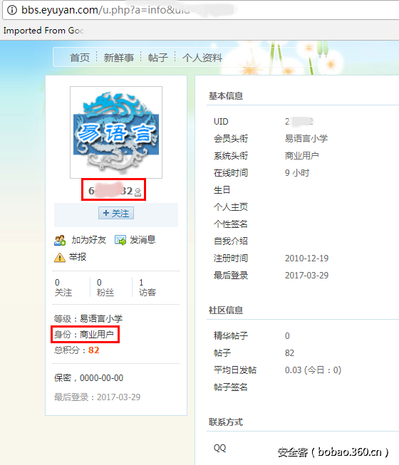Open the 新鲜事 navigation tab
The height and width of the screenshot is (465, 399).
pos(119,58)
